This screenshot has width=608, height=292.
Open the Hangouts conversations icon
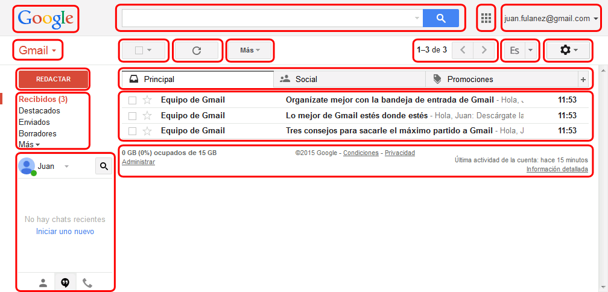pyautogui.click(x=65, y=283)
